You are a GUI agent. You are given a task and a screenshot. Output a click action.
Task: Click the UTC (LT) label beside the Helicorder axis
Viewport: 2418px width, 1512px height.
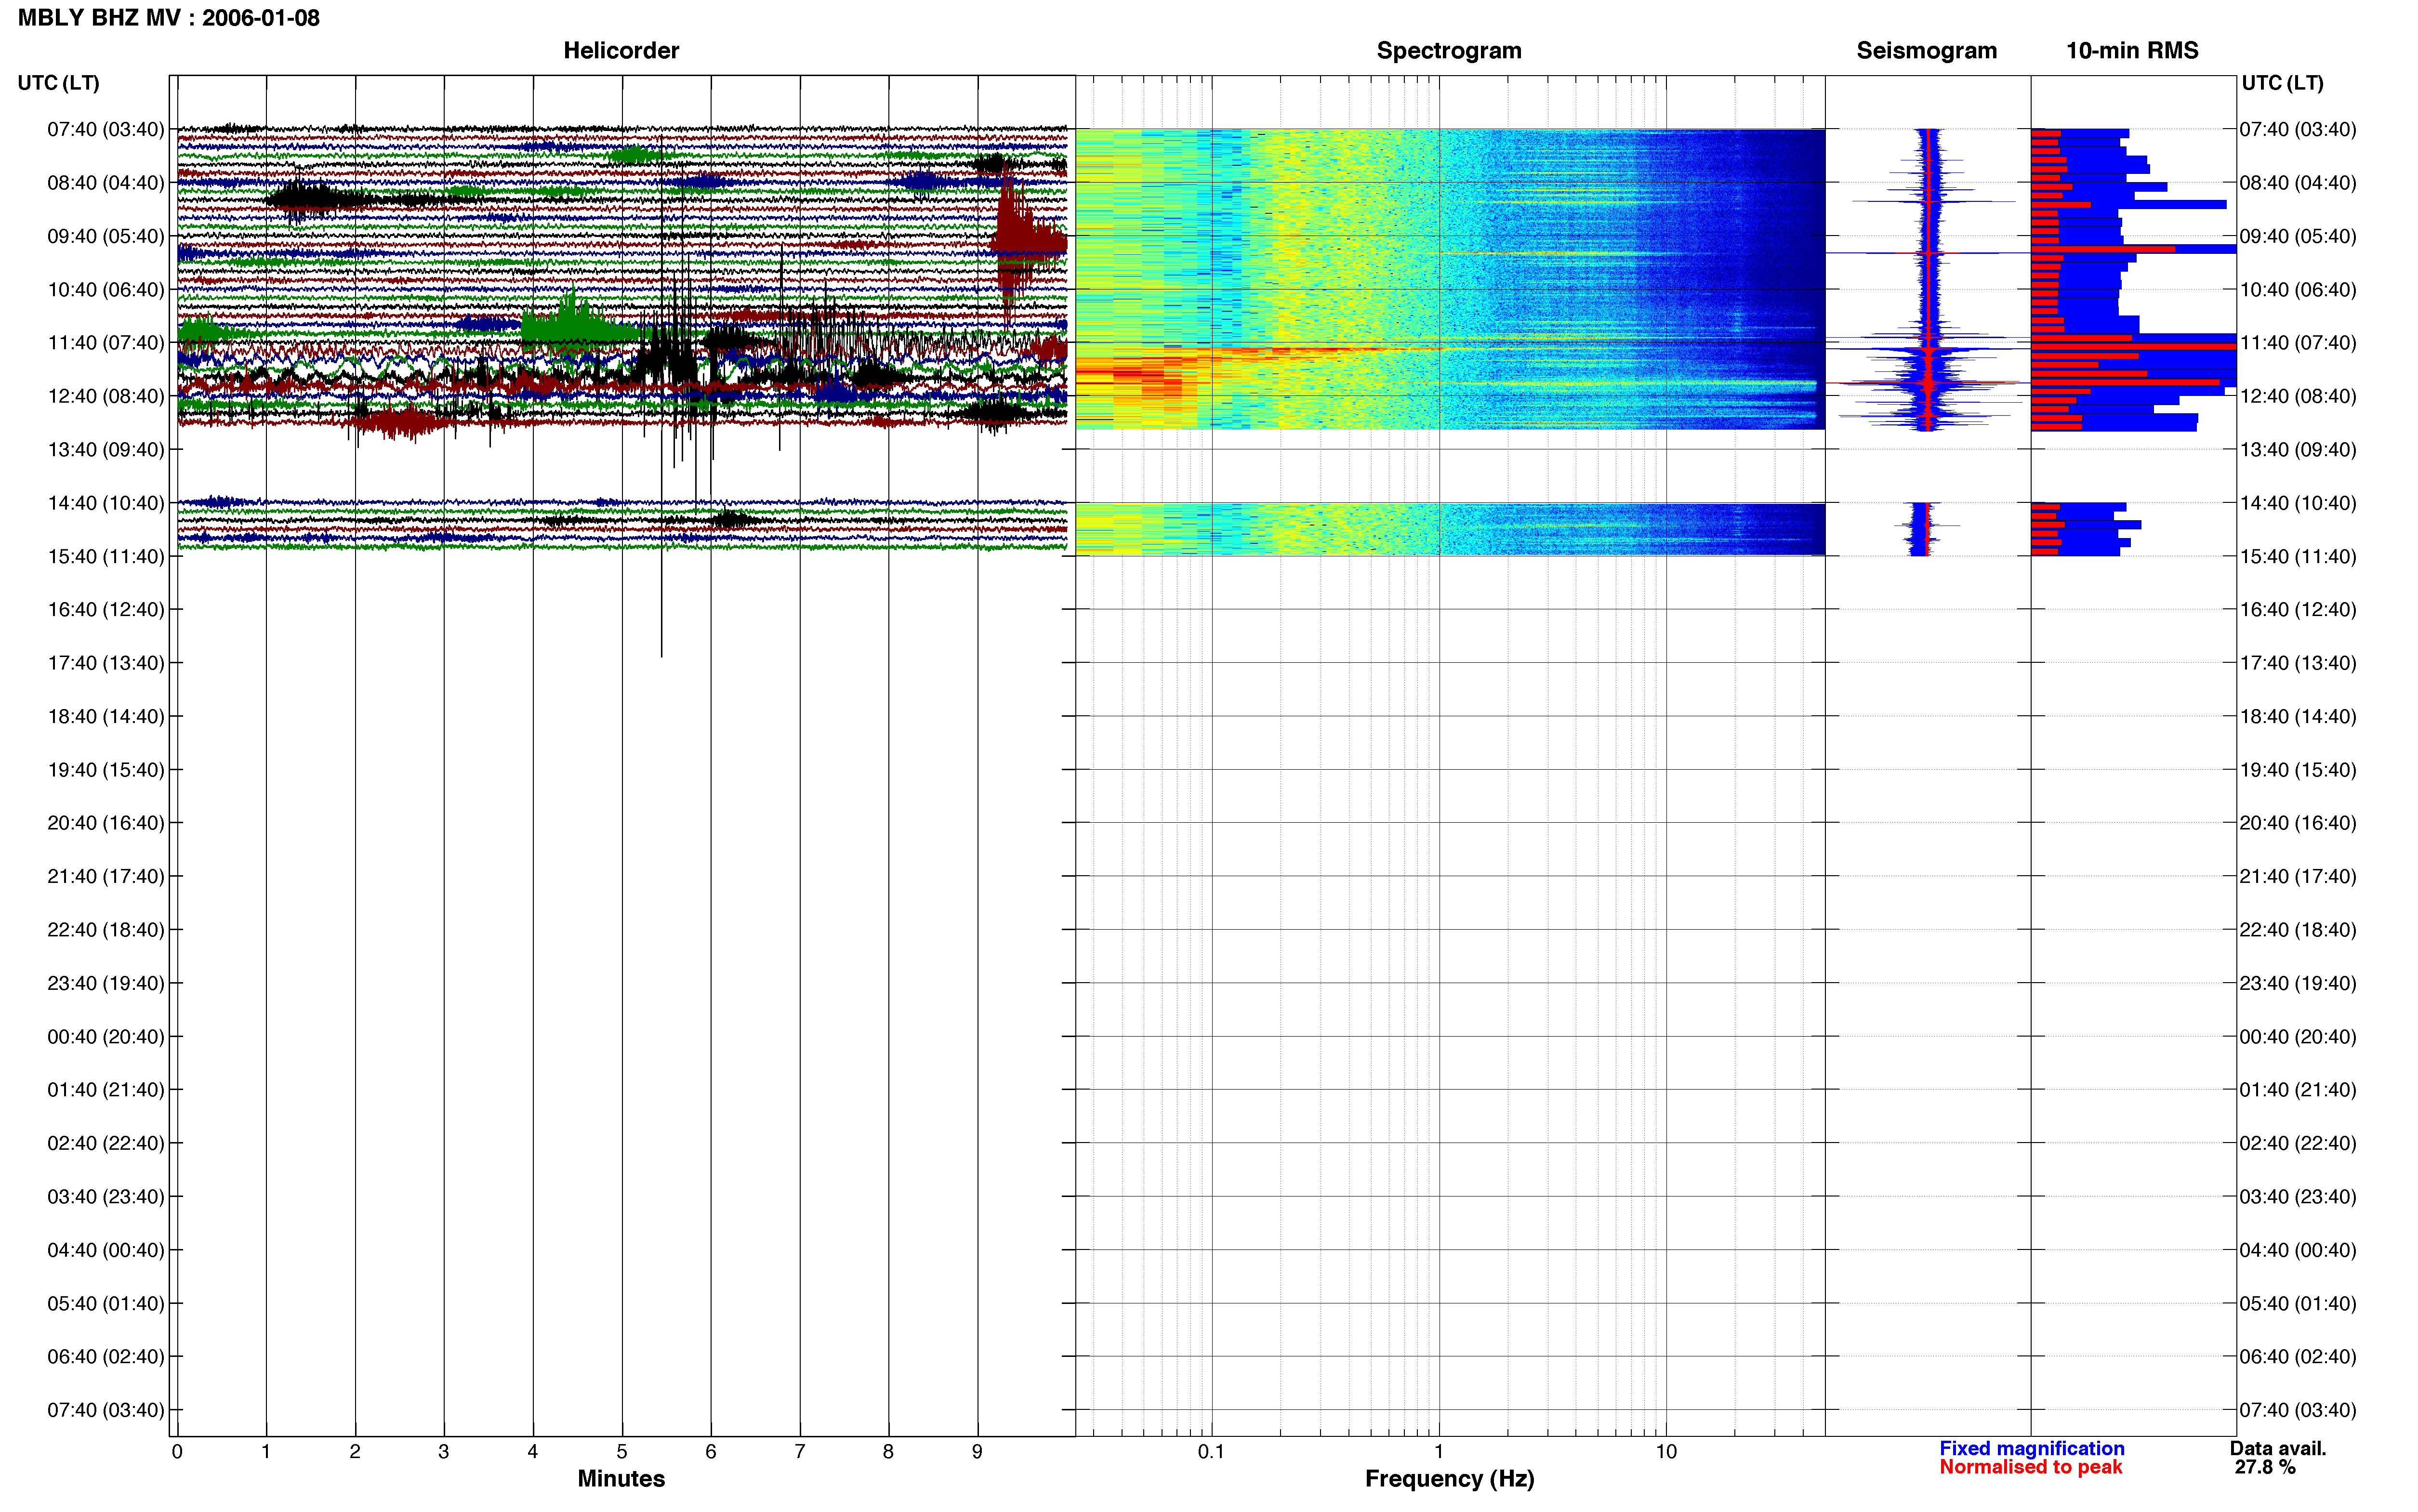click(x=59, y=83)
